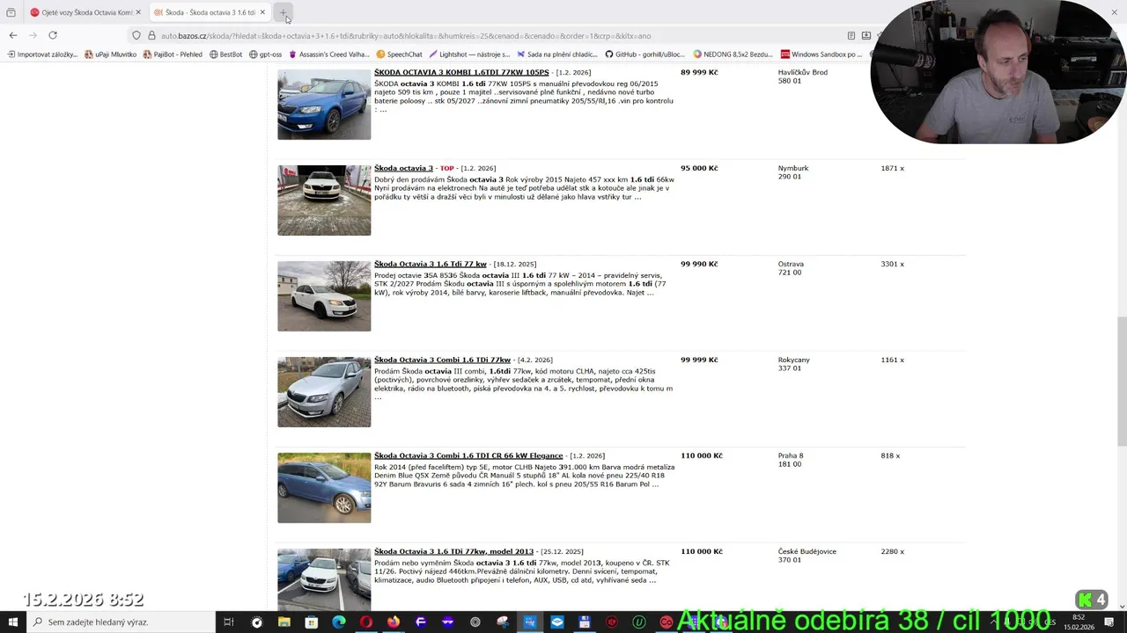Click location 'Rokycany 337 01'
This screenshot has width=1127, height=633.
point(794,364)
